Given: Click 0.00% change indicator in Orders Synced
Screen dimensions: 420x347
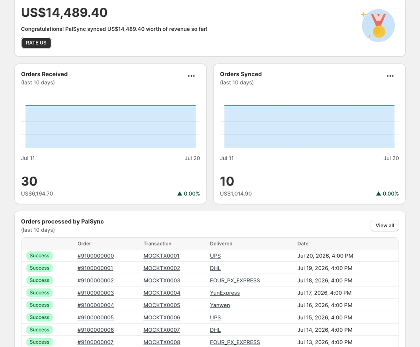Looking at the screenshot, I should click(387, 193).
